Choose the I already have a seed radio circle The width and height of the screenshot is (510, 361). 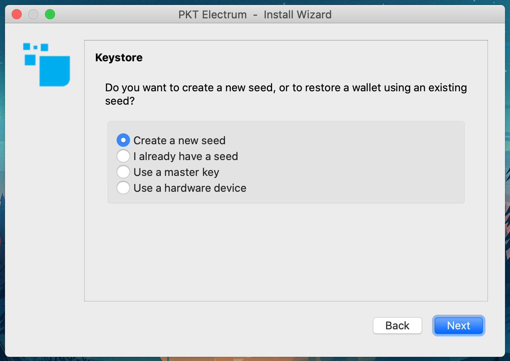pos(123,156)
